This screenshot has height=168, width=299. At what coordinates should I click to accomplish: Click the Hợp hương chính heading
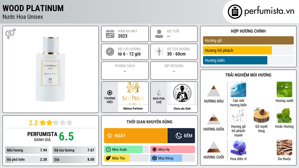[248, 31]
